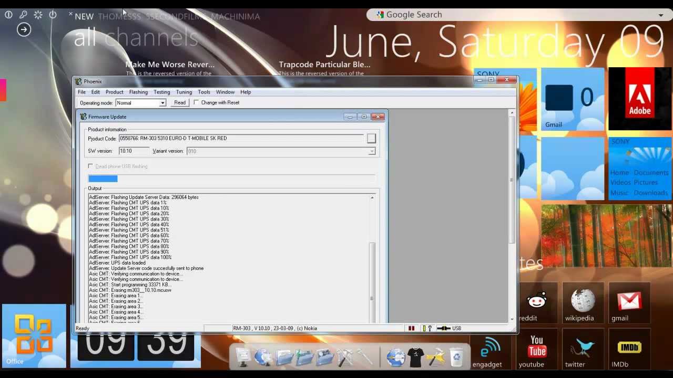The width and height of the screenshot is (673, 378).
Task: Open the Flashing menu
Action: tap(138, 92)
